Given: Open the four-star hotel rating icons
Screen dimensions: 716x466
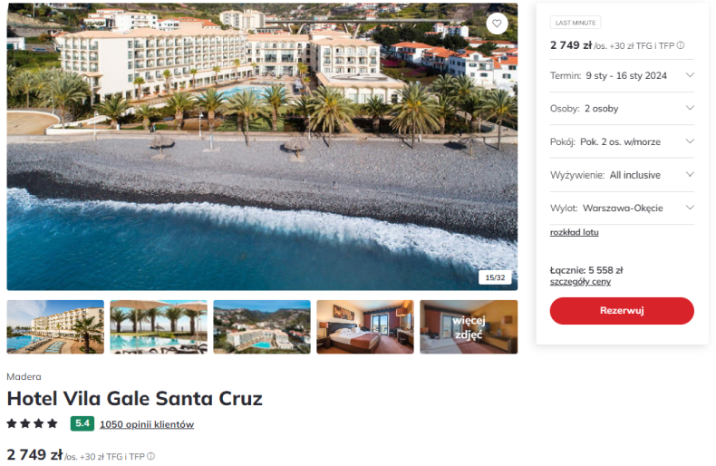Looking at the screenshot, I should point(32,423).
